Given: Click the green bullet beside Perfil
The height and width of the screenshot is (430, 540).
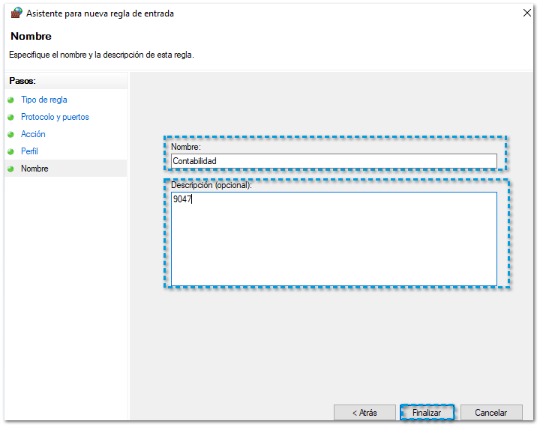Looking at the screenshot, I should (x=10, y=151).
